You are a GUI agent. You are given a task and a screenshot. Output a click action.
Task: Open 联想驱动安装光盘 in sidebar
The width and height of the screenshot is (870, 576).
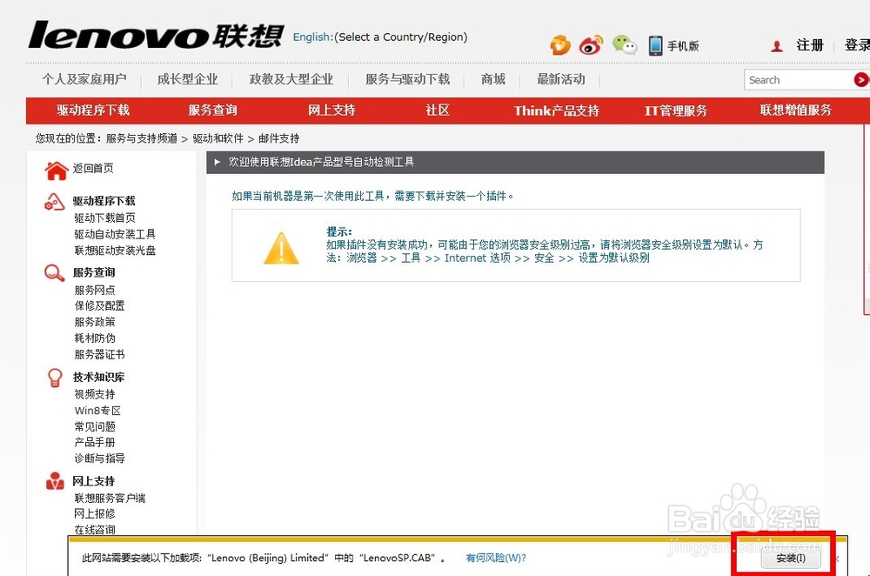point(115,251)
